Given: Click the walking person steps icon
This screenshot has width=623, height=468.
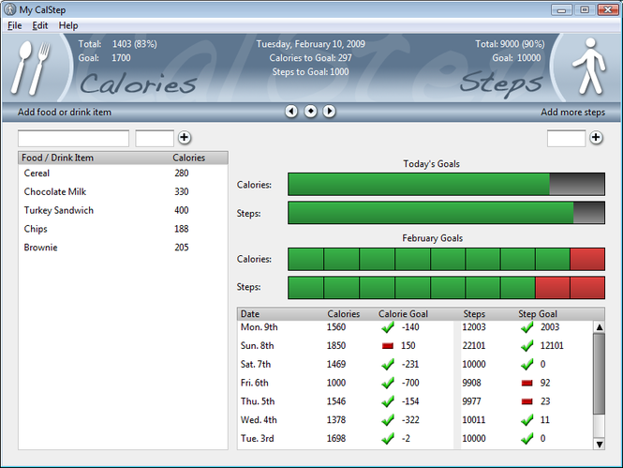Looking at the screenshot, I should tap(589, 66).
